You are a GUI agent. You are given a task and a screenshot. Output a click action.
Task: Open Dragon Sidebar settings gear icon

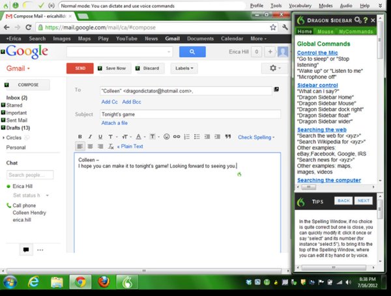point(358,20)
